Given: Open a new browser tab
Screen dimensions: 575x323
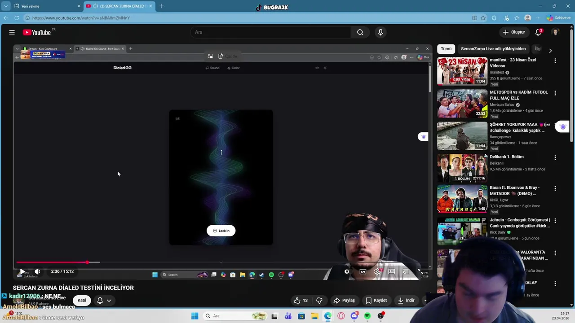Looking at the screenshot, I should (161, 6).
